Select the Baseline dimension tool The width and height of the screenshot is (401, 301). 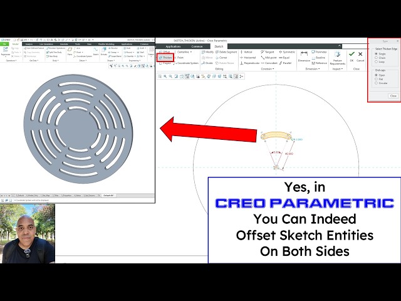318,58
